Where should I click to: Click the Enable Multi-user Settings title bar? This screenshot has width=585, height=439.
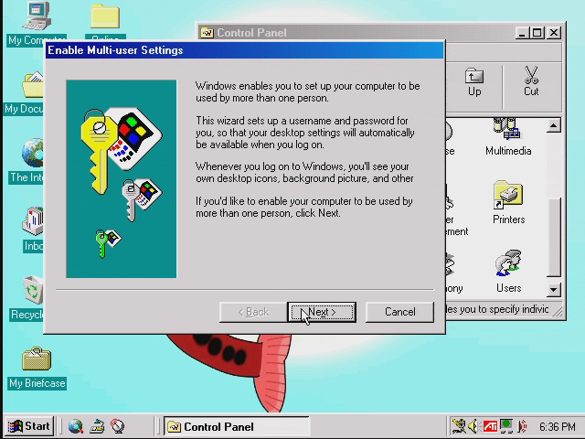(244, 50)
